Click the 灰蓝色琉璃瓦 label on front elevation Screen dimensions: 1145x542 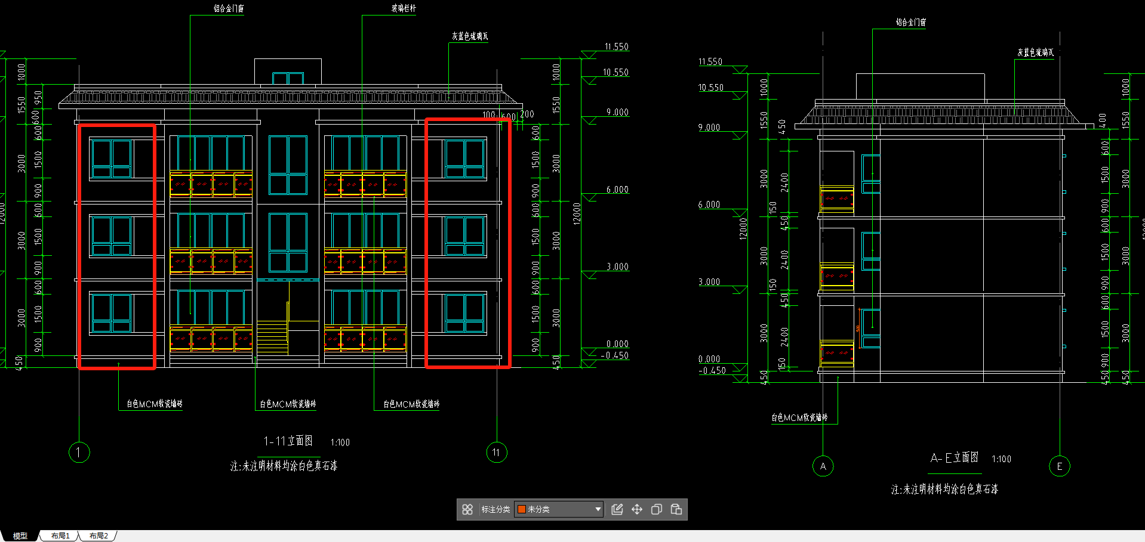470,36
